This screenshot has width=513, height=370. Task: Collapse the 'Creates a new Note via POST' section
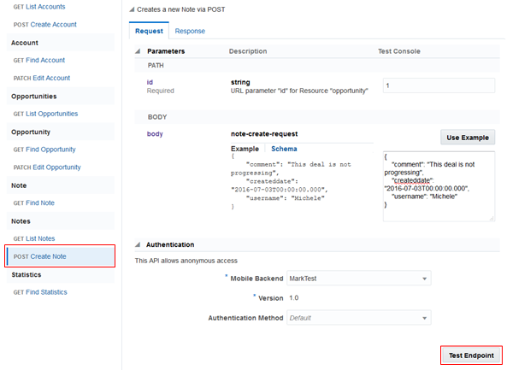[x=132, y=9]
